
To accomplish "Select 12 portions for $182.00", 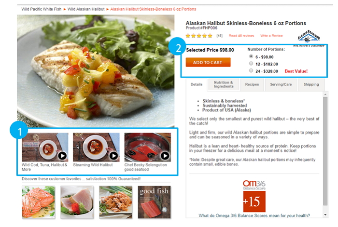I will tap(251, 64).
